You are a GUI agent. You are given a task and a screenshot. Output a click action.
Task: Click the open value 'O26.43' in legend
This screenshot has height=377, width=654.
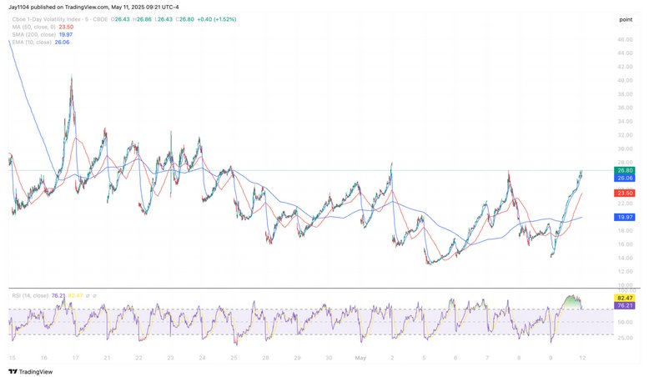[120, 20]
